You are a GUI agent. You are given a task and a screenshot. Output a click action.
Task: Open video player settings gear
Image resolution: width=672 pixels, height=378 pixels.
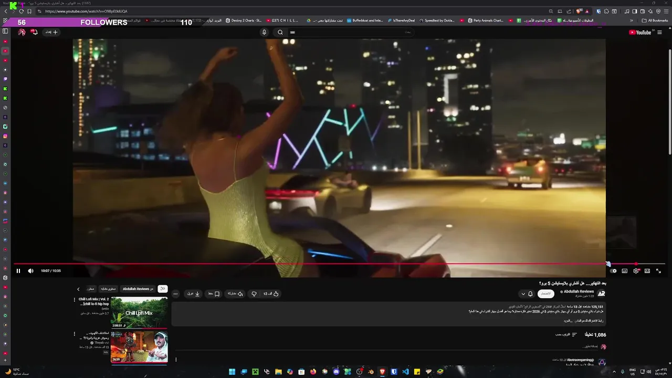point(636,271)
